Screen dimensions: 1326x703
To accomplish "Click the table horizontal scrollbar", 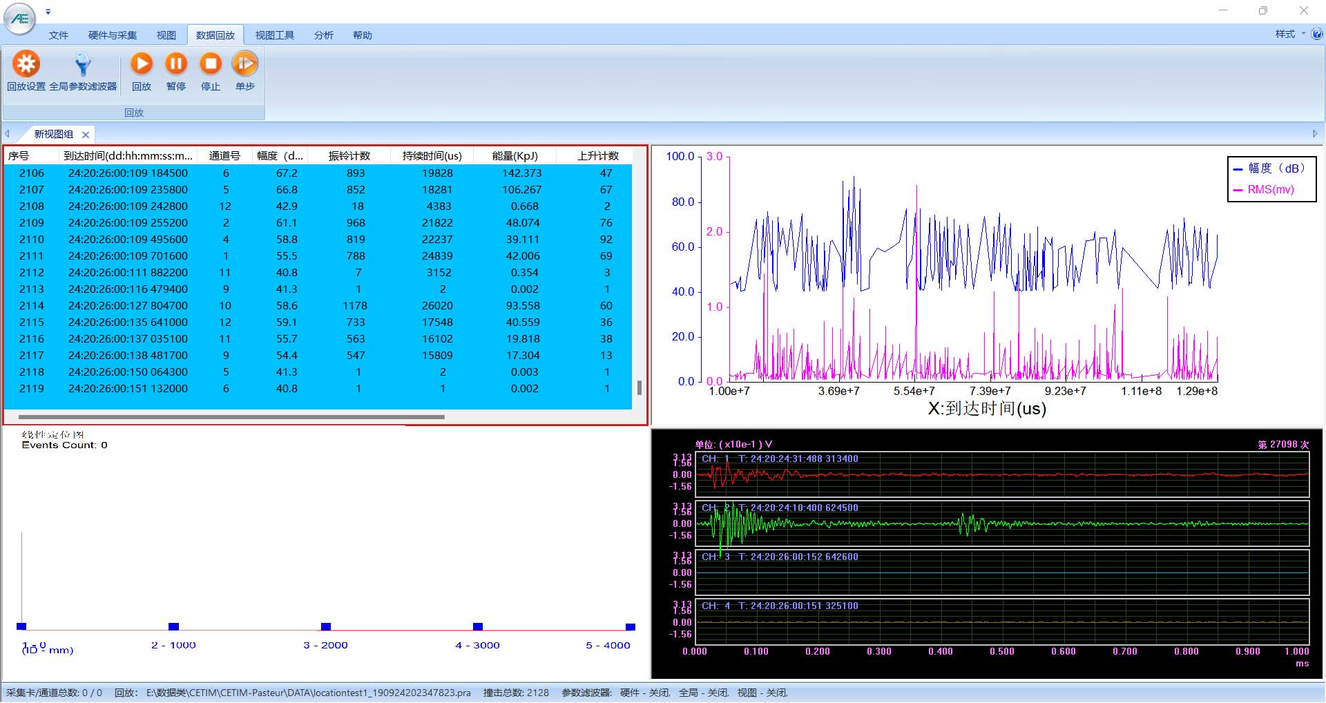I will coord(231,417).
